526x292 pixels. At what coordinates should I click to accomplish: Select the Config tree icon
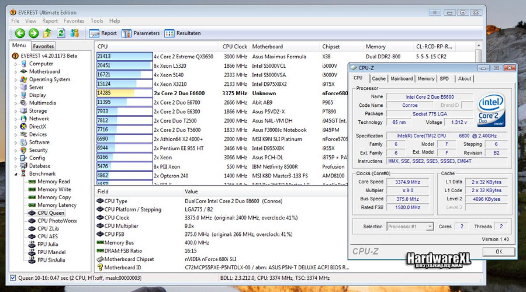(24, 158)
